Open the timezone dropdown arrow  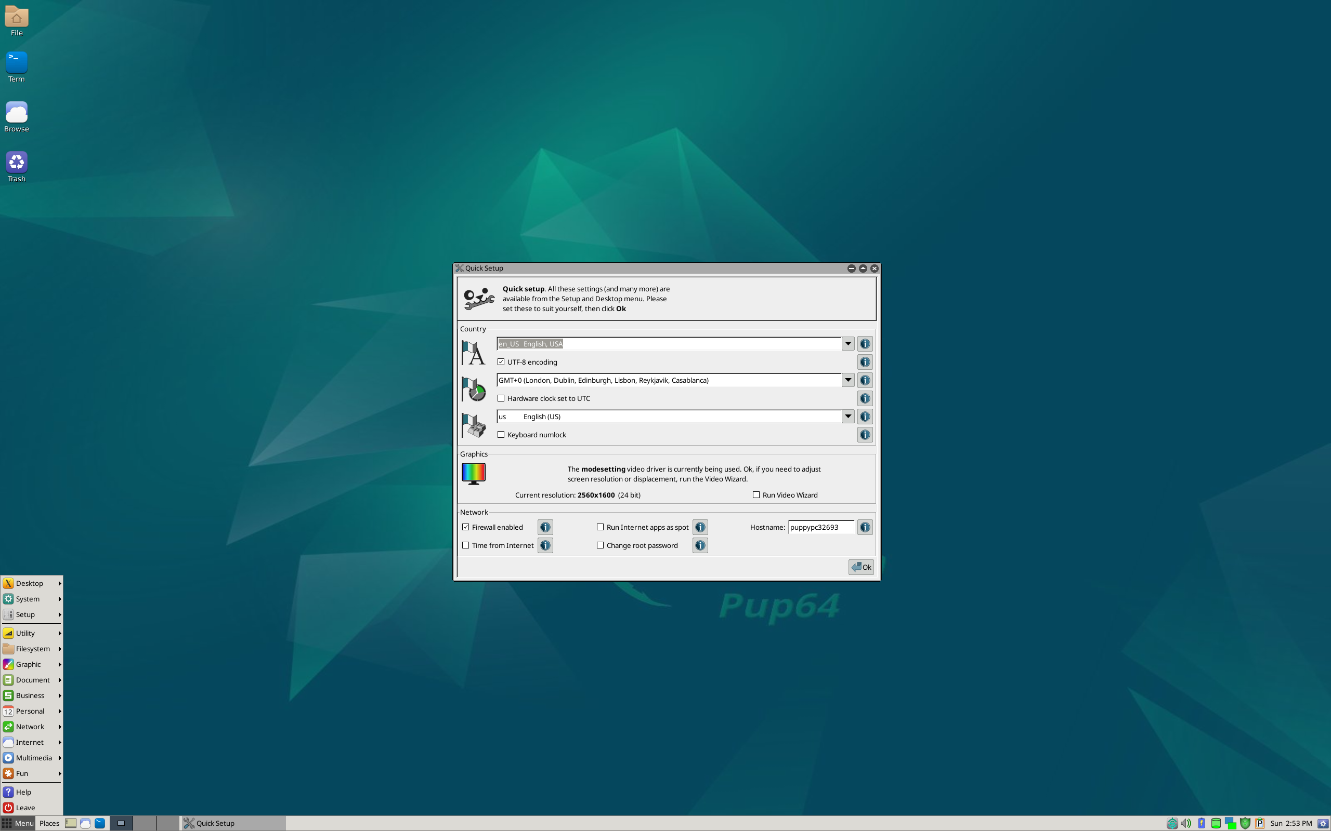847,380
